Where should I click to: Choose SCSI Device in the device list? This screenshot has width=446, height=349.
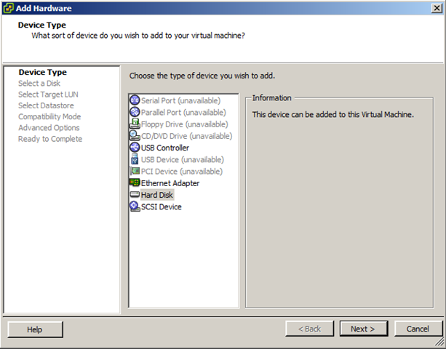pos(162,207)
